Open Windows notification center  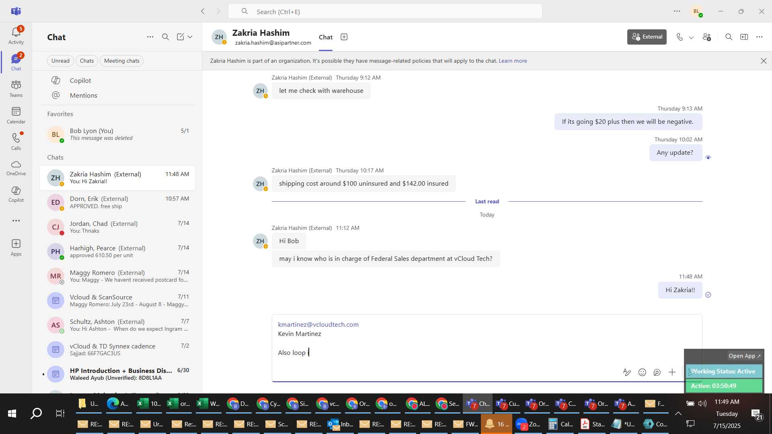(x=757, y=414)
